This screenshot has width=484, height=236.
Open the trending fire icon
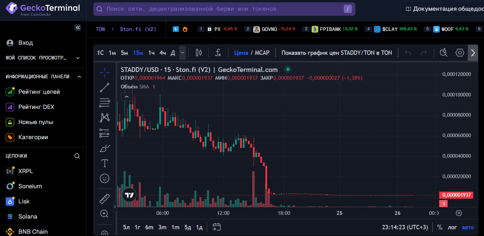tap(185, 29)
